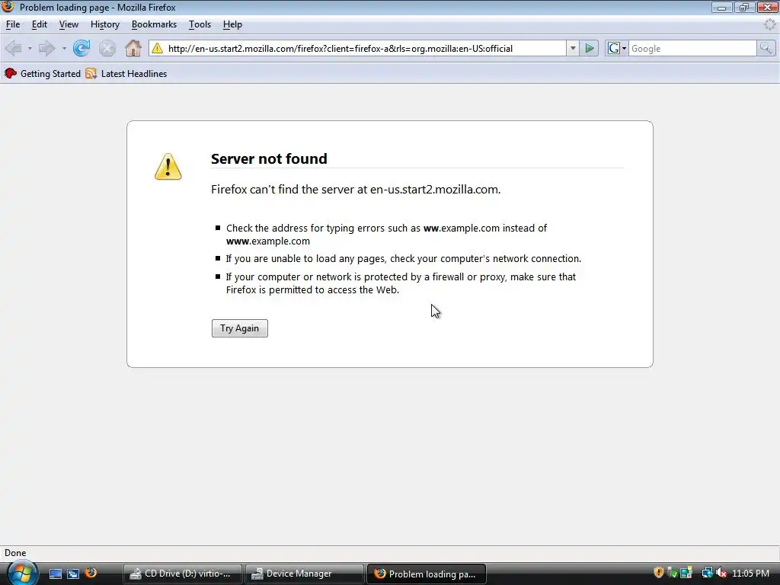Viewport: 780px width, 585px height.
Task: Click the security shield tray icon
Action: pyautogui.click(x=659, y=573)
